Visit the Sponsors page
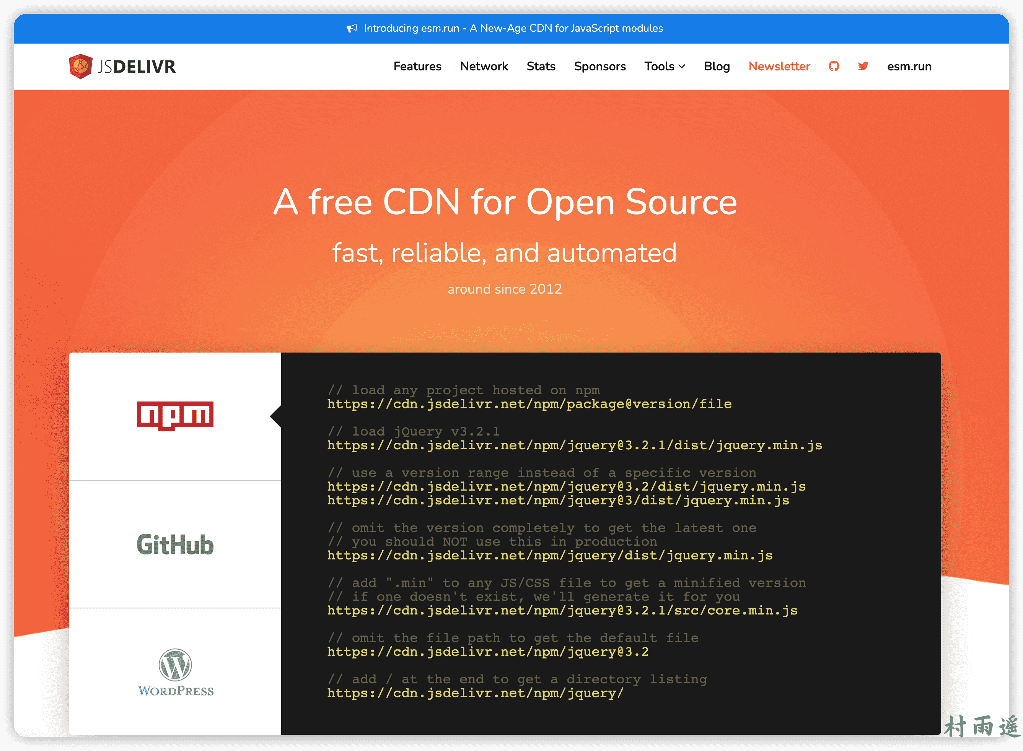Image resolution: width=1023 pixels, height=751 pixels. pyautogui.click(x=599, y=67)
